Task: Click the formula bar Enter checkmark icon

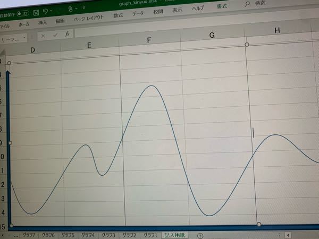Action: point(55,35)
